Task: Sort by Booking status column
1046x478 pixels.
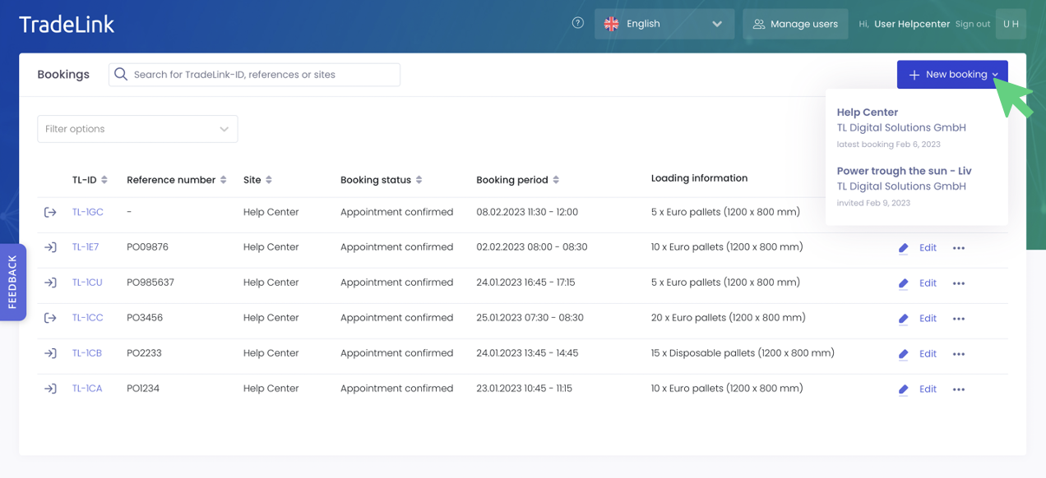Action: [419, 180]
